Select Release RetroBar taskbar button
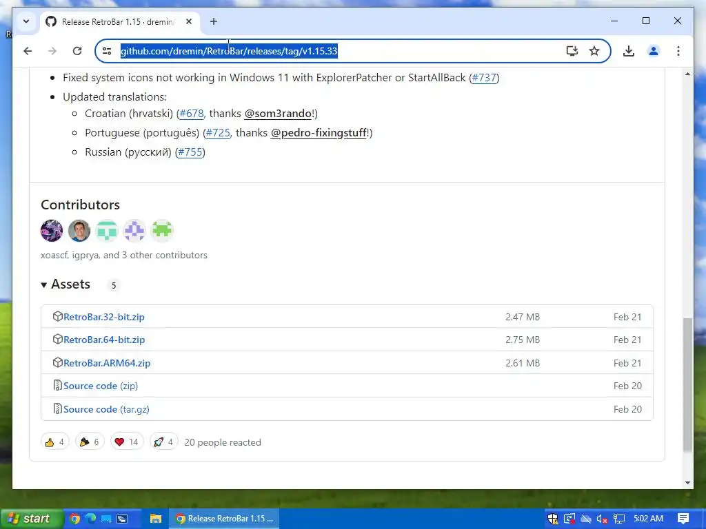The height and width of the screenshot is (529, 706). coord(224,519)
